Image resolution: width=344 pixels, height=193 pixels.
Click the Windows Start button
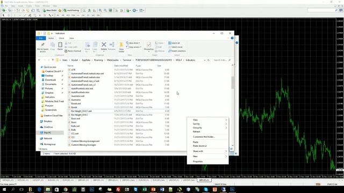[x=4, y=189]
